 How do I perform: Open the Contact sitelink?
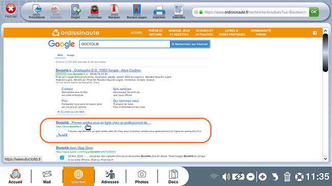[x=67, y=89]
